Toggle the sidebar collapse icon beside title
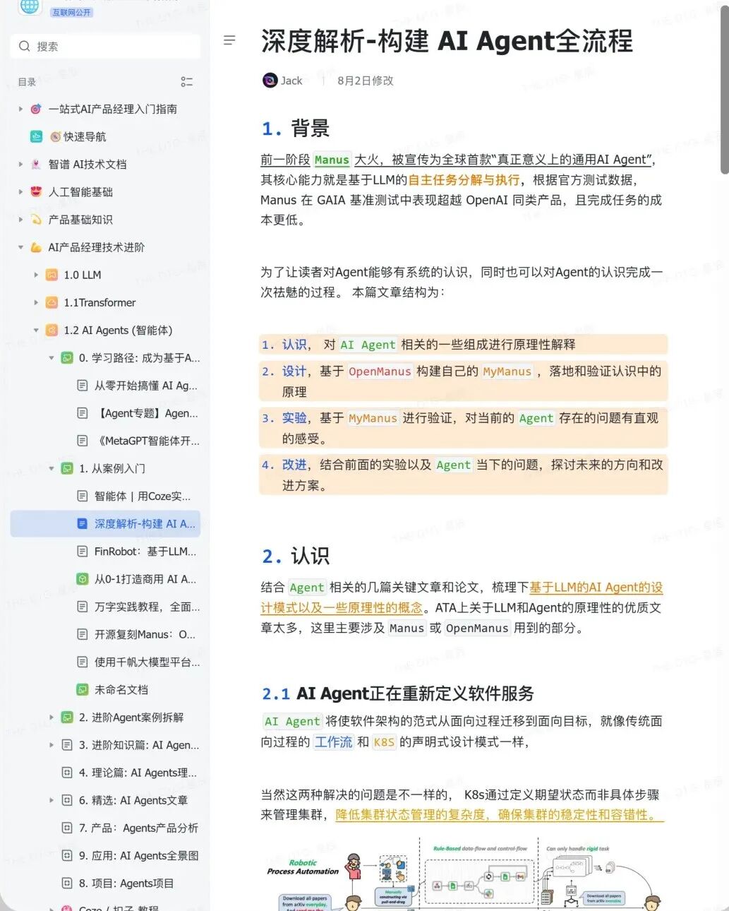This screenshot has width=729, height=911. pos(229,41)
